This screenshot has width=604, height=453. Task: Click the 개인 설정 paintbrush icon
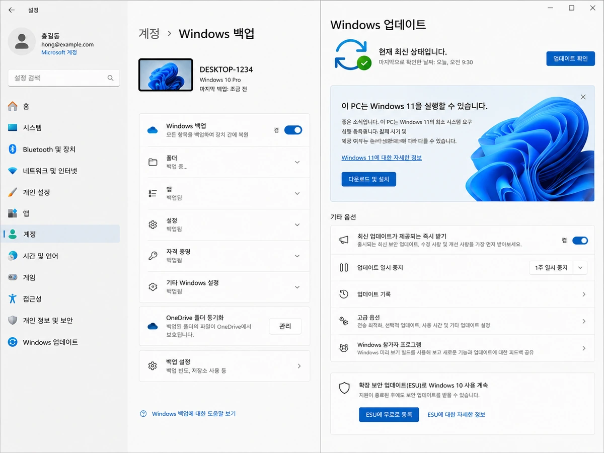(x=13, y=192)
